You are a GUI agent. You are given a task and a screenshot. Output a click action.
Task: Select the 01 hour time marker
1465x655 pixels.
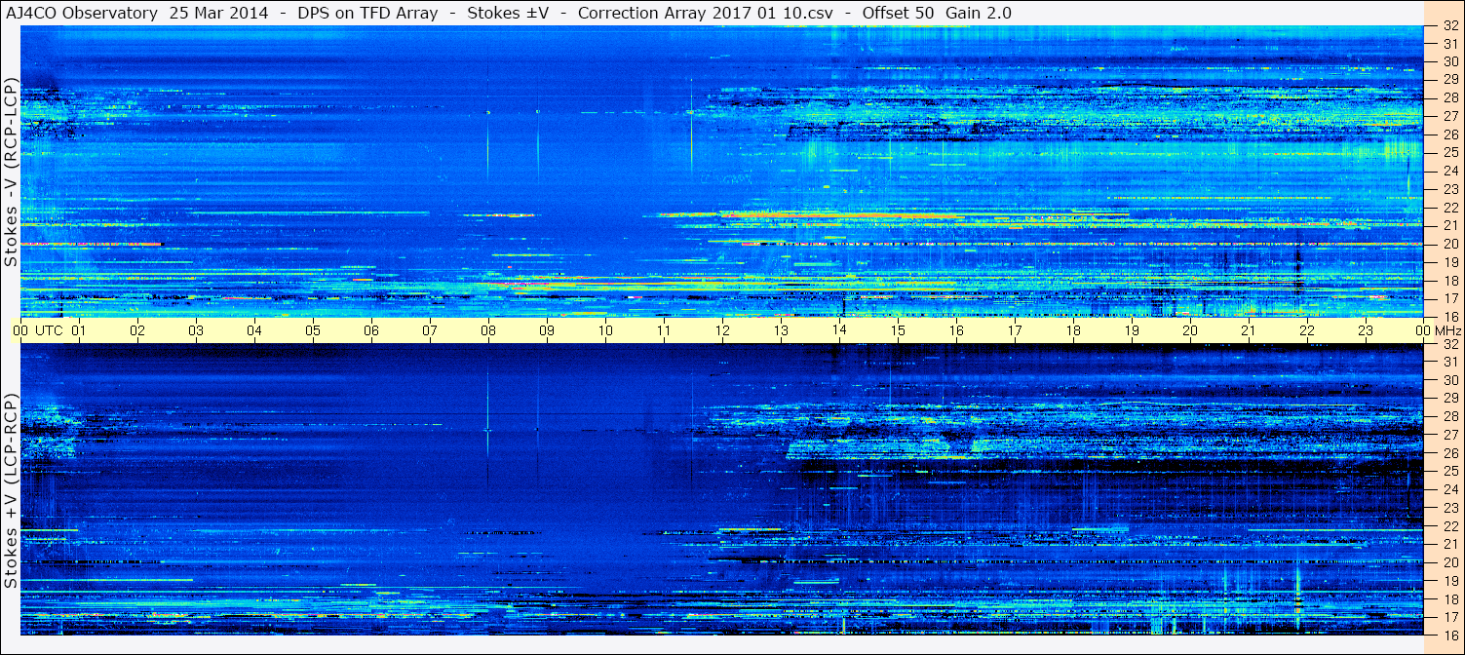[x=79, y=330]
